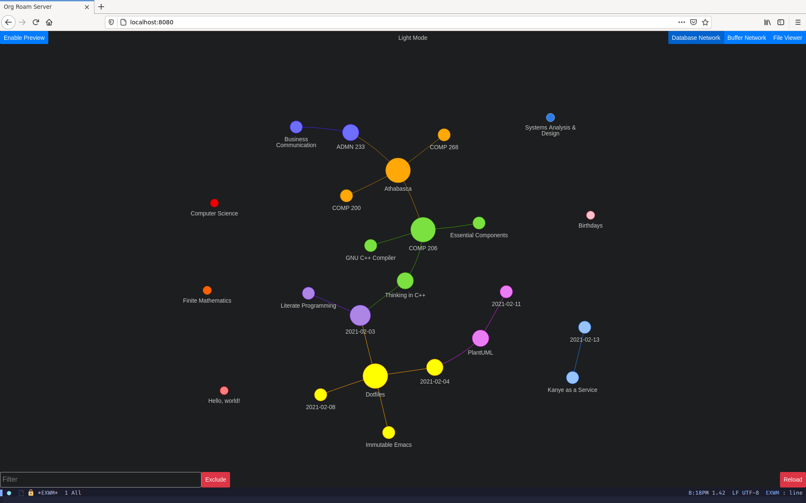Open the File Viewer panel

click(x=788, y=38)
